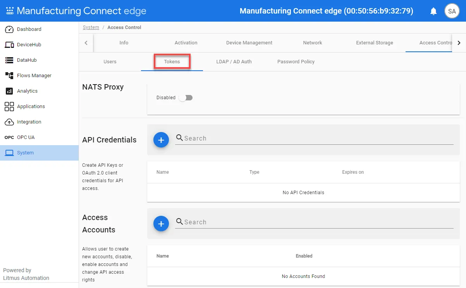Image resolution: width=466 pixels, height=288 pixels.
Task: Click the Enabled column header
Action: tap(304, 256)
